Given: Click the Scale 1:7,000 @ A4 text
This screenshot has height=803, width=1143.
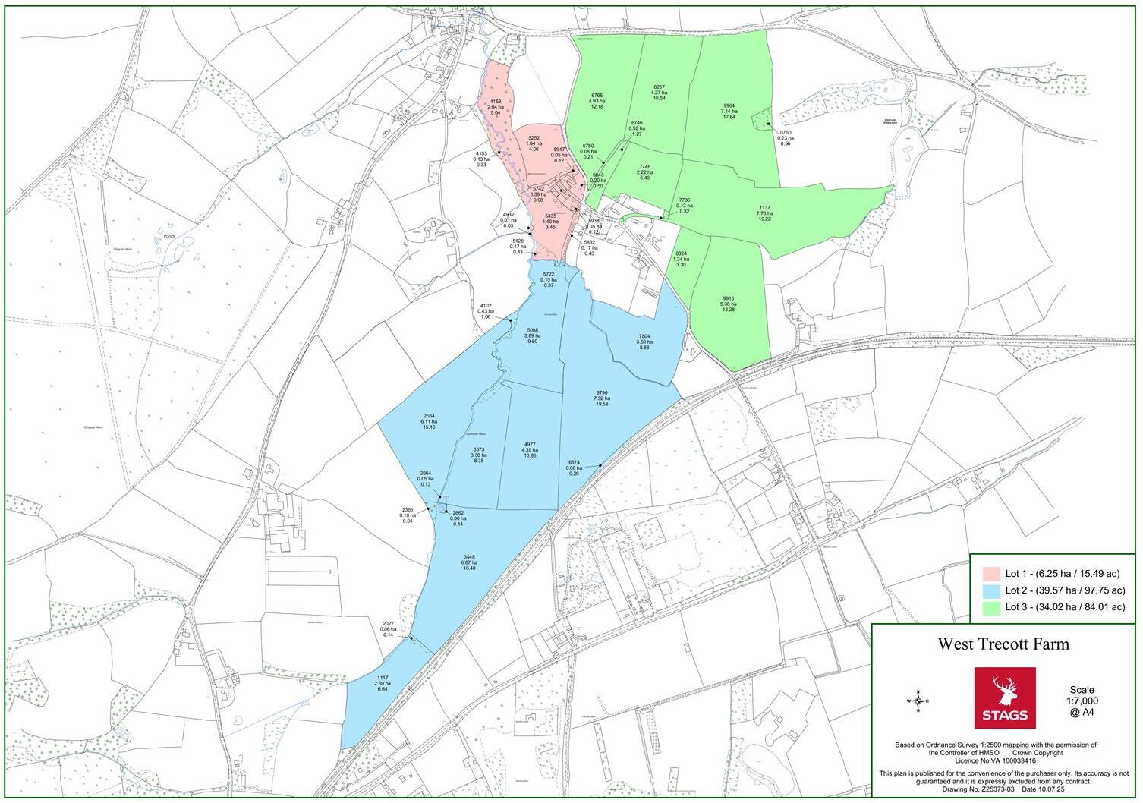Looking at the screenshot, I should 1082,701.
